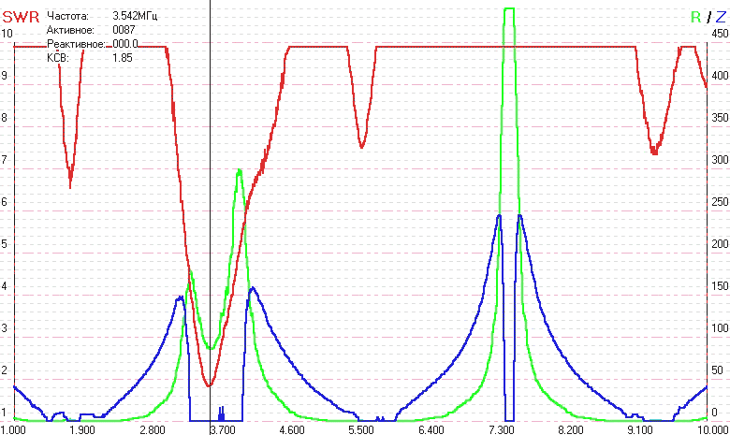The width and height of the screenshot is (730, 435).
Task: Click the Активное label
Action: pyautogui.click(x=70, y=30)
